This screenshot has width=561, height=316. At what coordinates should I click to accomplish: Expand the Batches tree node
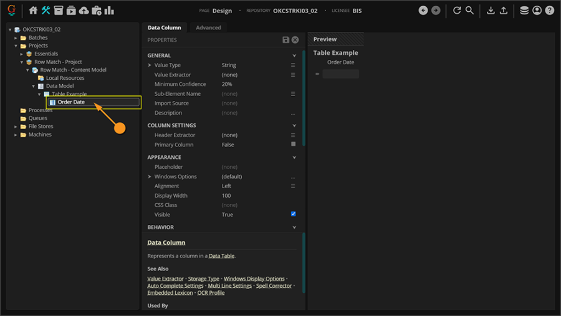coord(16,37)
